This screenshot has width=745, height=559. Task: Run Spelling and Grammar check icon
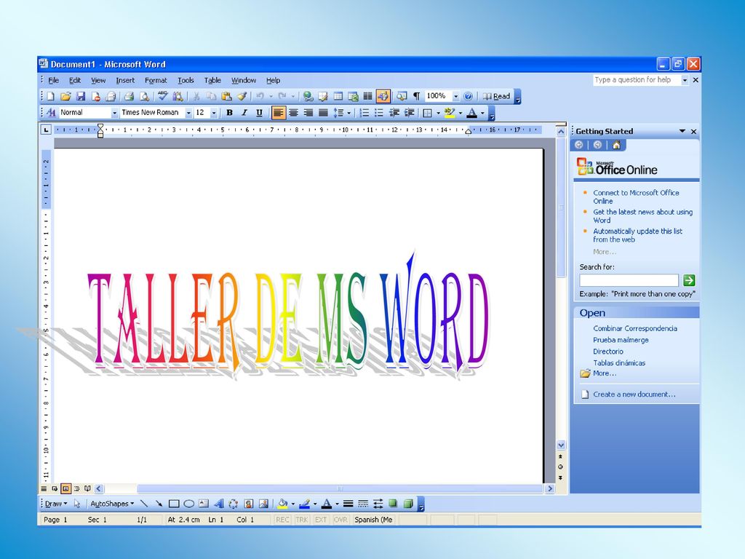point(162,97)
